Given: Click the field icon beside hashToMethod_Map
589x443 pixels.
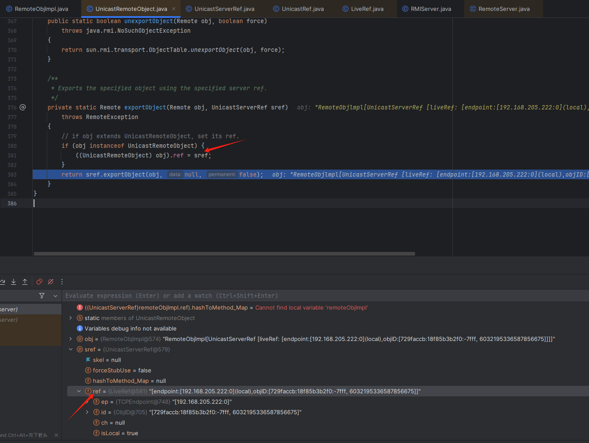Looking at the screenshot, I should tap(88, 381).
